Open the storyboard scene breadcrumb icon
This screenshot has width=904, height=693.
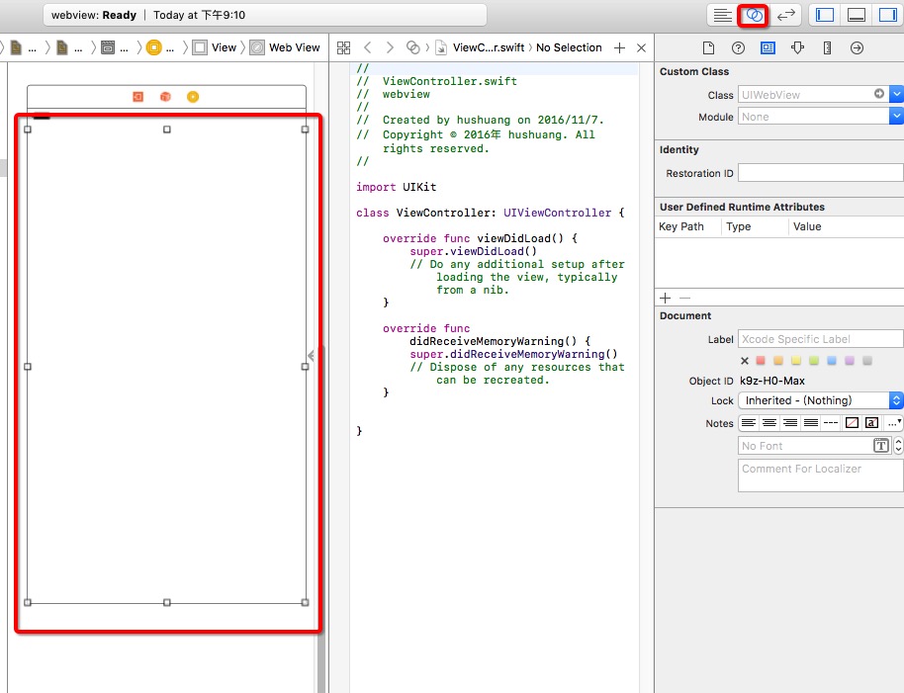(x=108, y=47)
